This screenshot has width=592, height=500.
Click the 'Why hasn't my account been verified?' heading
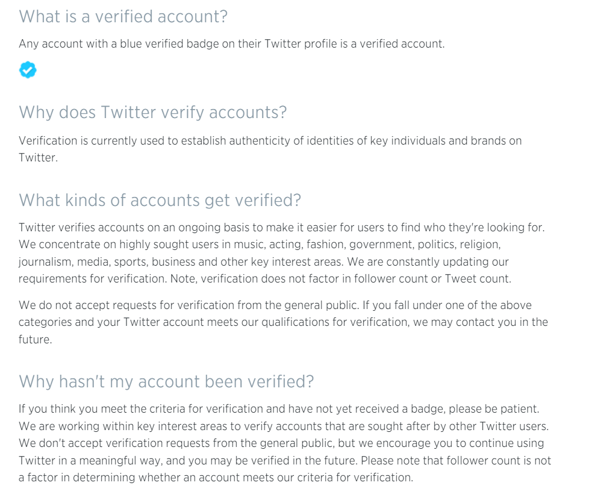pos(166,382)
